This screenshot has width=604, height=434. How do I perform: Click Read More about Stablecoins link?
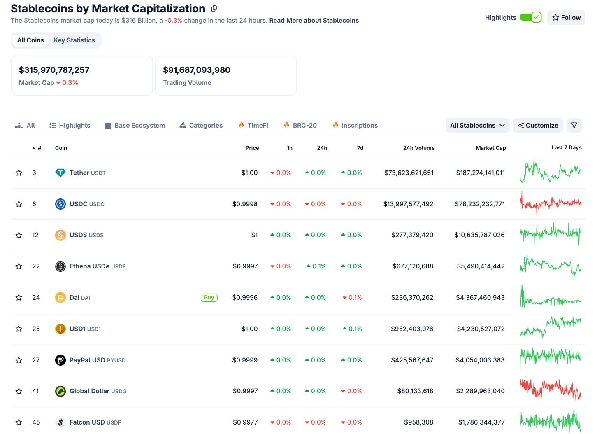click(314, 20)
